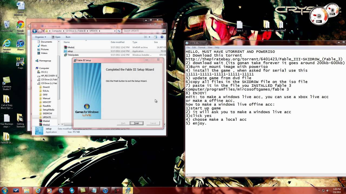Click the Burn button in Explorer toolbar

68,37
